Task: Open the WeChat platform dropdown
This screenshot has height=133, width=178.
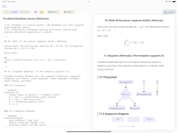Action: click(53, 12)
